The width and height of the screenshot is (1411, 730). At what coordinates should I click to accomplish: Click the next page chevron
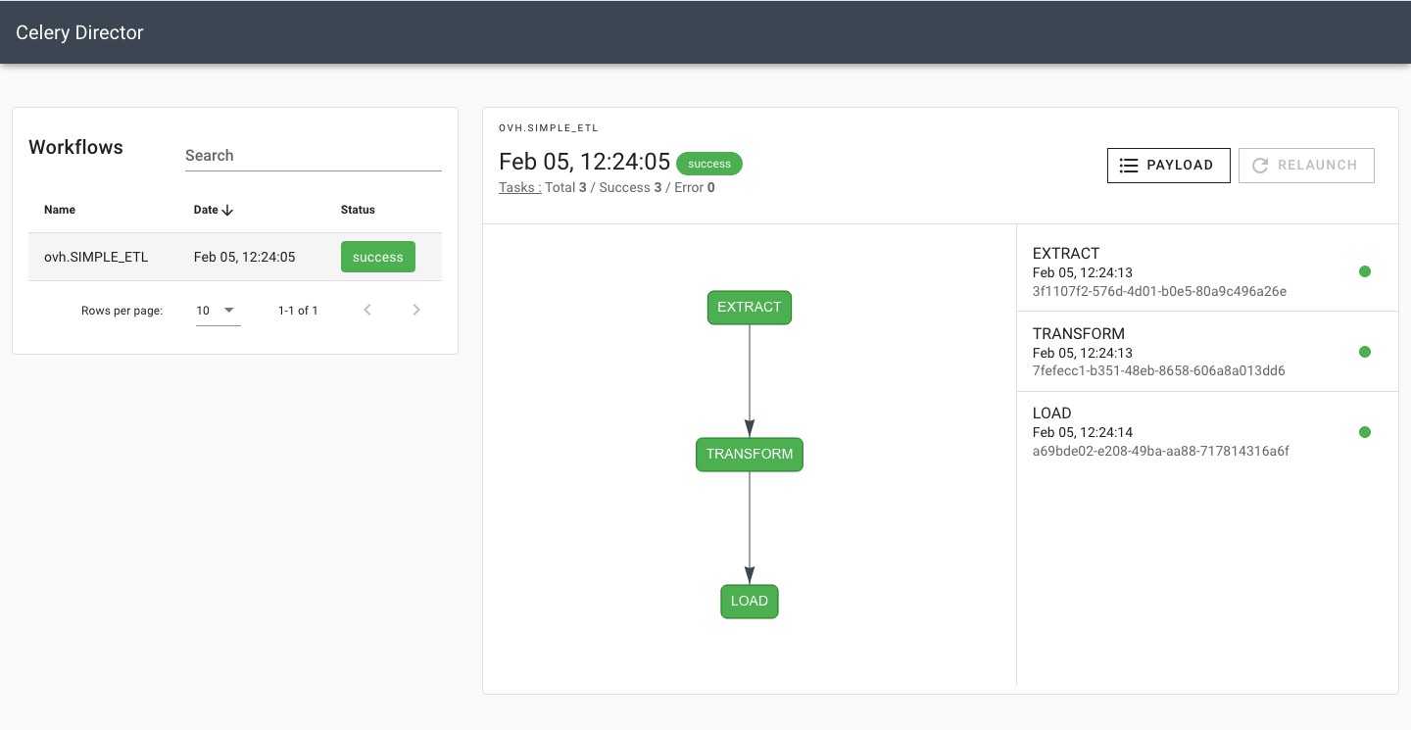click(416, 310)
